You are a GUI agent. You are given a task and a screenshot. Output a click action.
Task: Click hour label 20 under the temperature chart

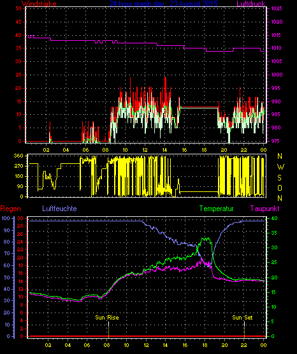[224, 345]
